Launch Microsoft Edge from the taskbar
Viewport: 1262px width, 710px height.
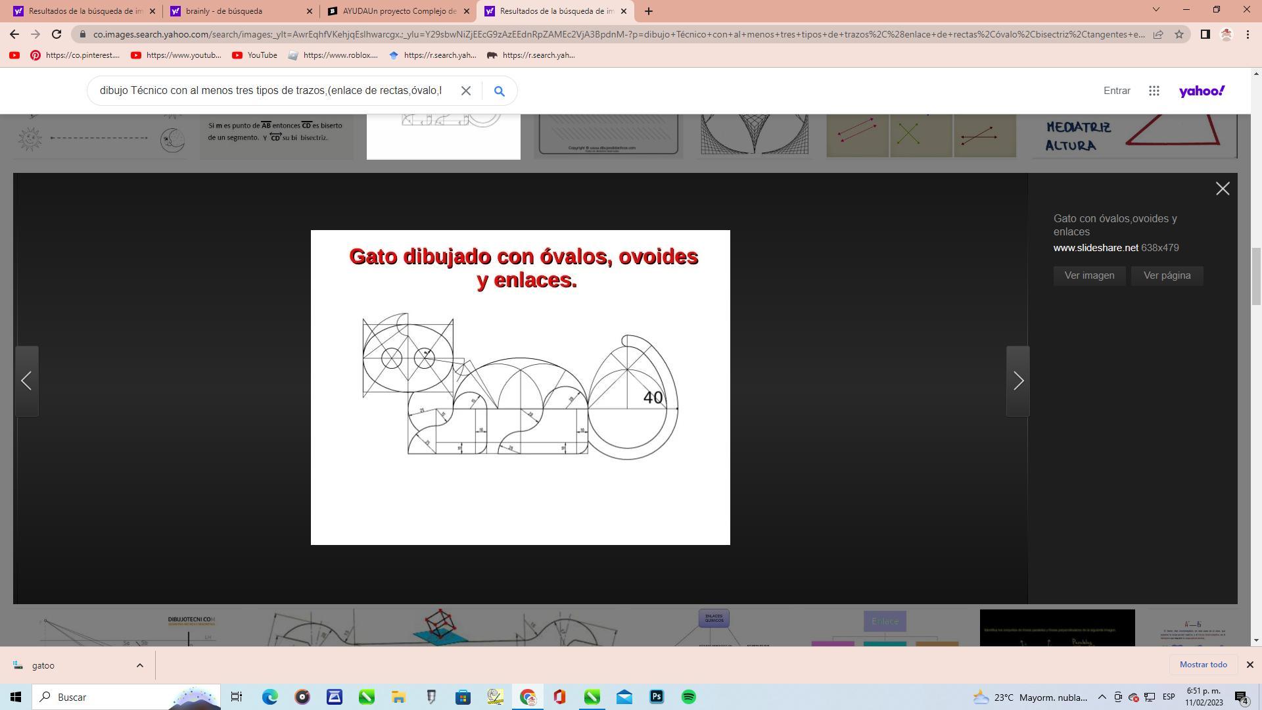[270, 697]
